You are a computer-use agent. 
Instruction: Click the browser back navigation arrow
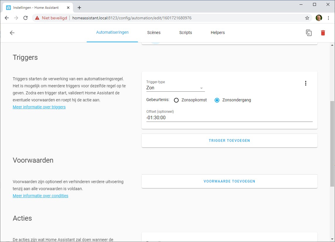coord(7,18)
